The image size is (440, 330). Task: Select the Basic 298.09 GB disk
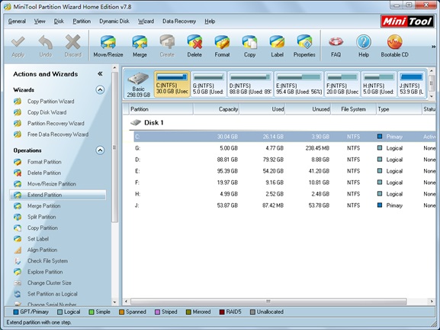point(139,84)
